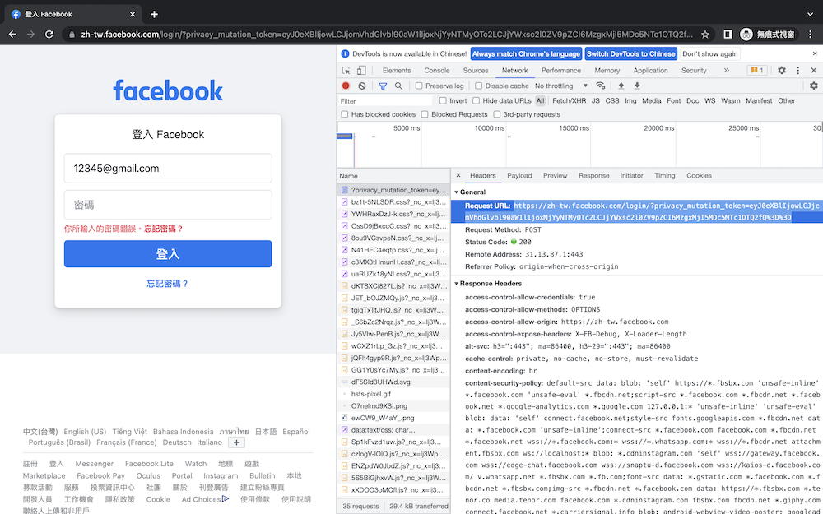The width and height of the screenshot is (823, 514).
Task: Open the Payload tab
Action: (519, 176)
